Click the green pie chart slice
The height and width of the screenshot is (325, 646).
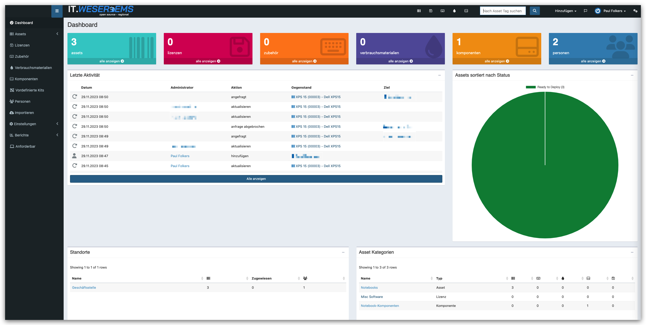545,165
